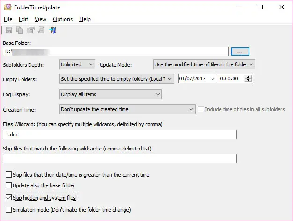Toggle Include time of files in all subfolders
Screen dimensions: 293x221
coord(201,109)
